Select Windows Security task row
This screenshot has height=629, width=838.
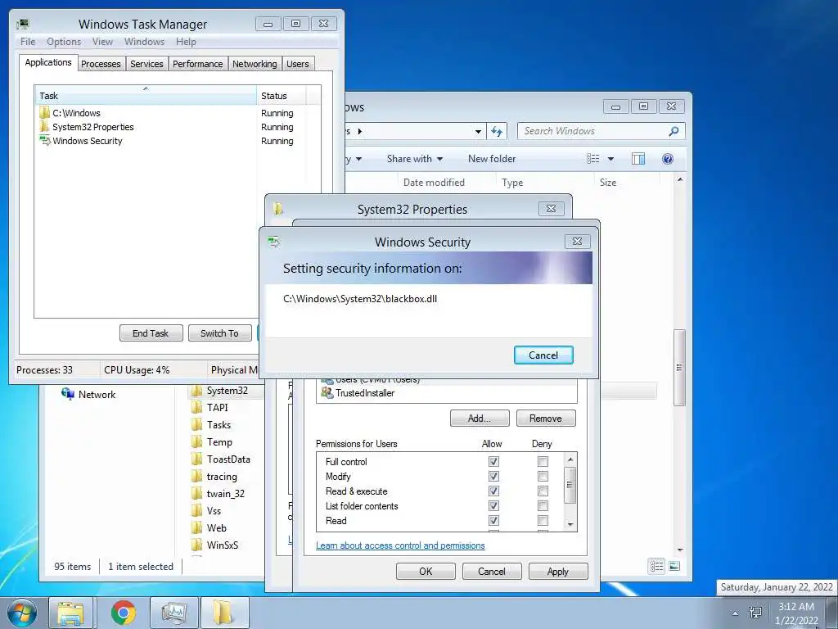tap(147, 141)
